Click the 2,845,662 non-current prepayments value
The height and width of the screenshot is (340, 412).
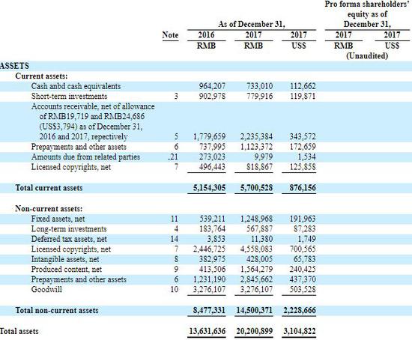click(256, 279)
